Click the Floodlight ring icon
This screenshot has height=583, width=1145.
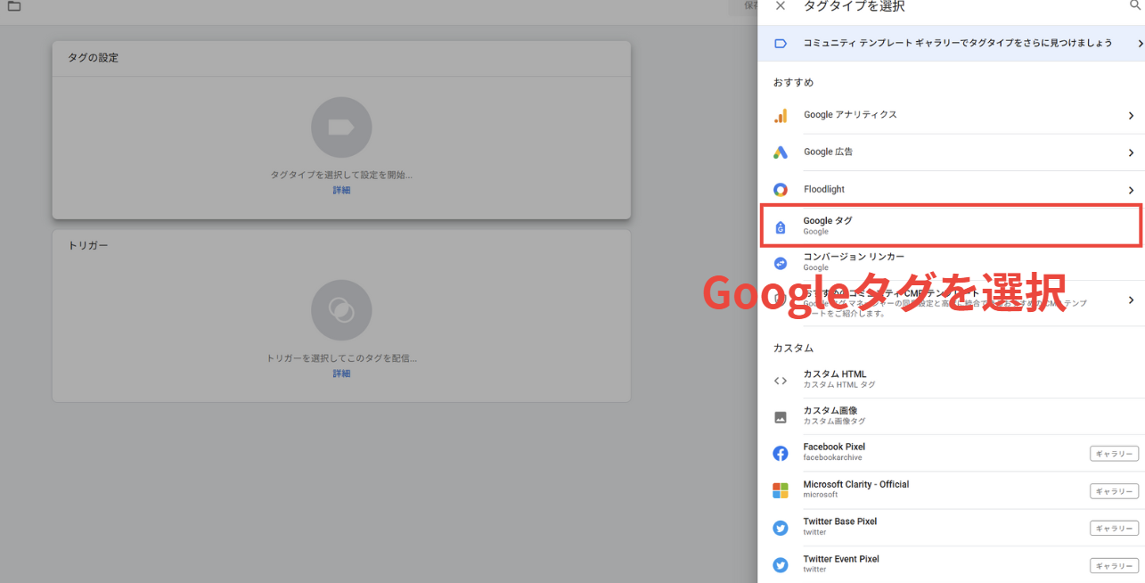click(x=781, y=190)
